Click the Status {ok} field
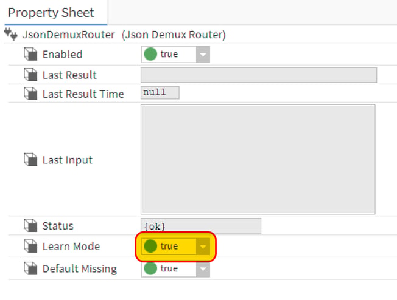Image resolution: width=397 pixels, height=300 pixels. click(201, 226)
